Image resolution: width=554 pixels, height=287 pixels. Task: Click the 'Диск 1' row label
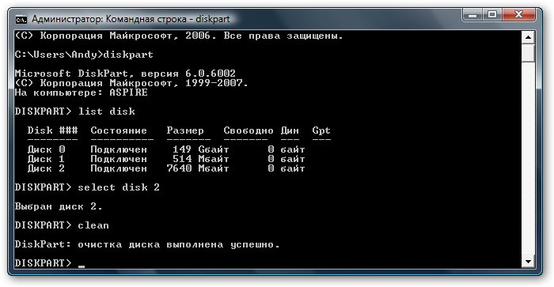[x=46, y=159]
